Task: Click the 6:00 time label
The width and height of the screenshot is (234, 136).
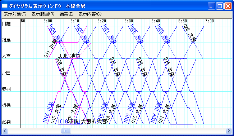Action: coord(48,21)
